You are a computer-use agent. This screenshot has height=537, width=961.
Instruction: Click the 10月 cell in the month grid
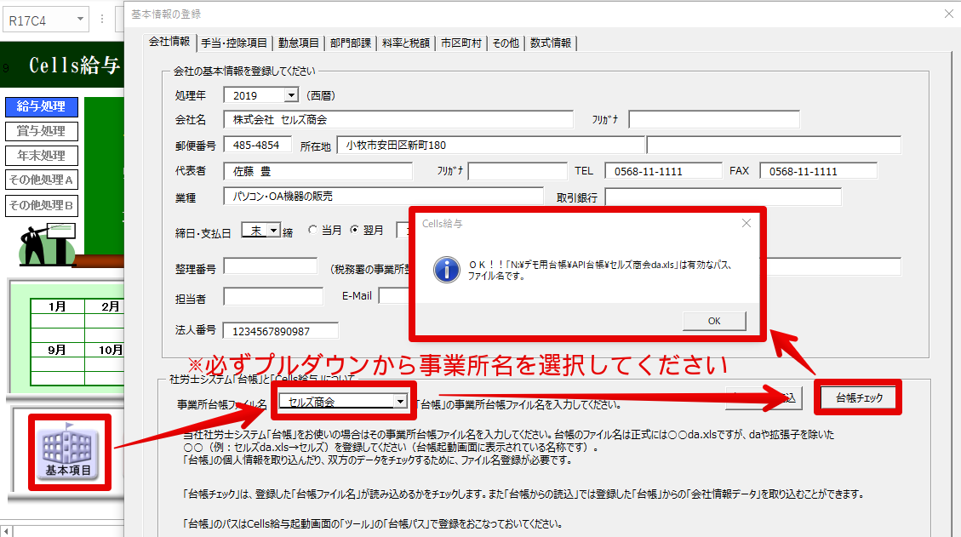[105, 350]
